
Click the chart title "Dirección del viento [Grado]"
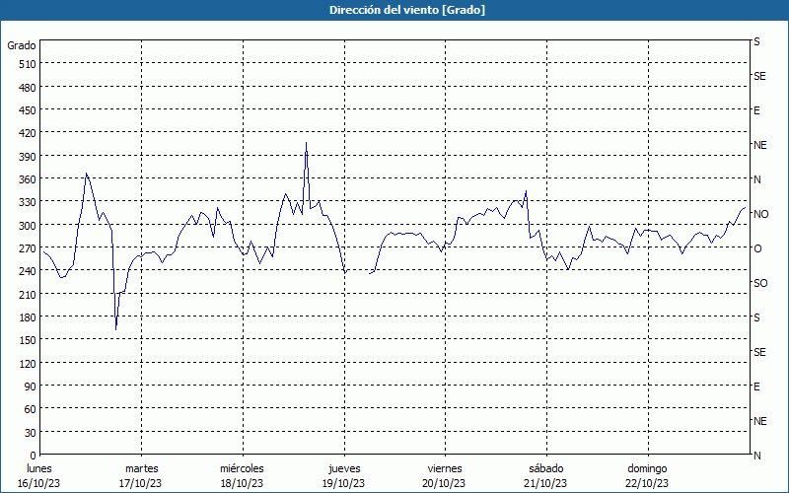pyautogui.click(x=407, y=10)
